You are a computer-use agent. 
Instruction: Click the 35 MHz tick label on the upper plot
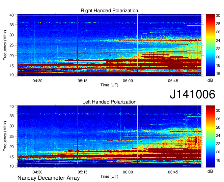pos(12,25)
